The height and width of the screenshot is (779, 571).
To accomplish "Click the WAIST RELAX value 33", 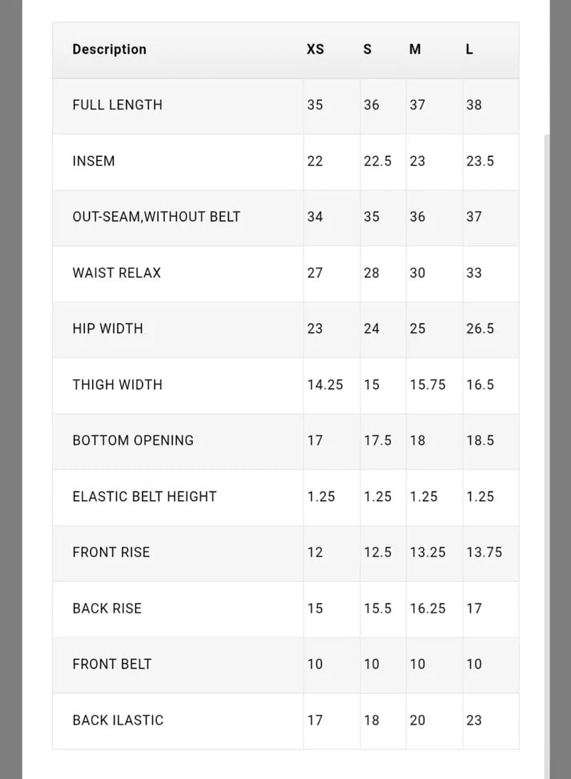I will click(474, 273).
